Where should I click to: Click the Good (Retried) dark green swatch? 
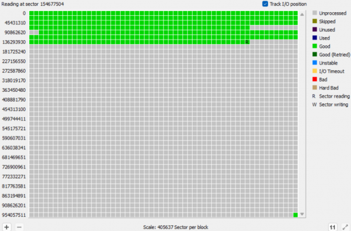(315, 54)
